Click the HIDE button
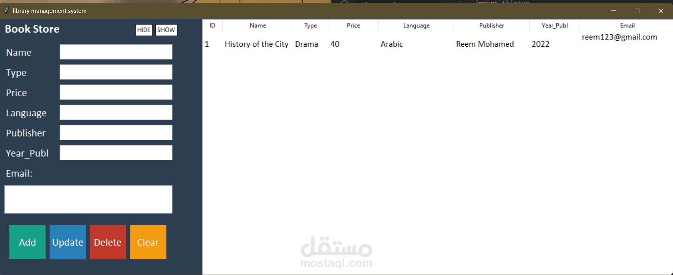This screenshot has height=275, width=673. click(x=144, y=30)
